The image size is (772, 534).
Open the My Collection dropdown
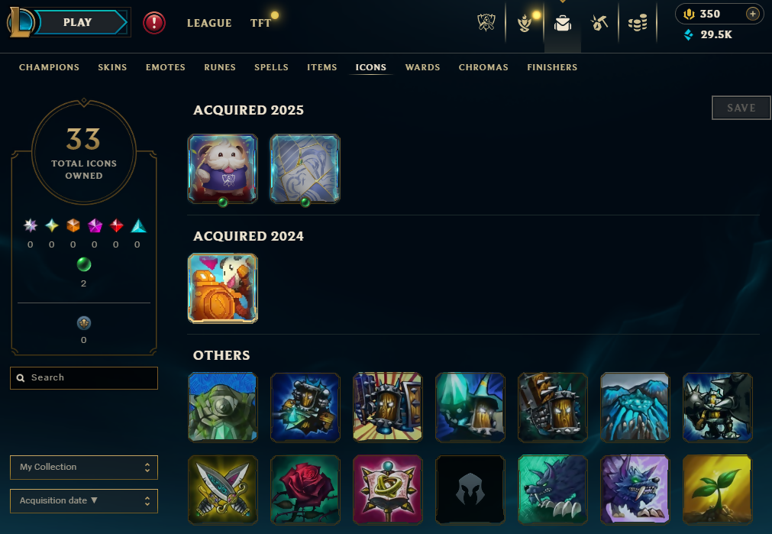(84, 467)
